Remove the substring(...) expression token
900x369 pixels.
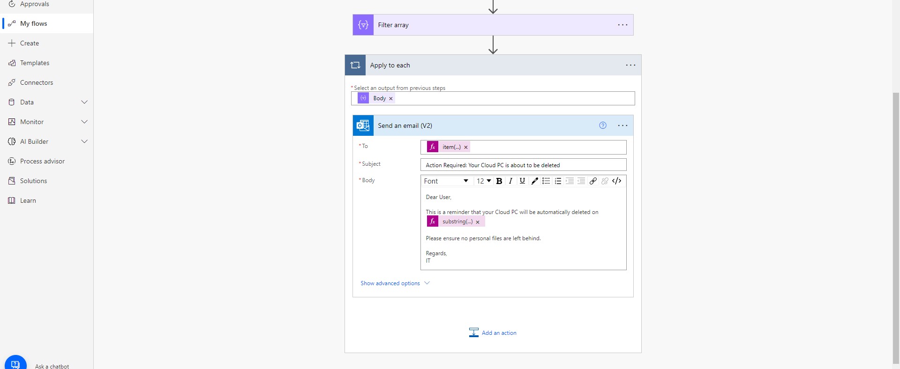point(478,222)
